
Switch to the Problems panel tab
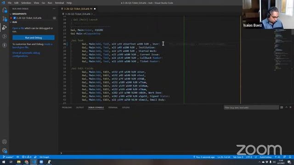pos(67,107)
